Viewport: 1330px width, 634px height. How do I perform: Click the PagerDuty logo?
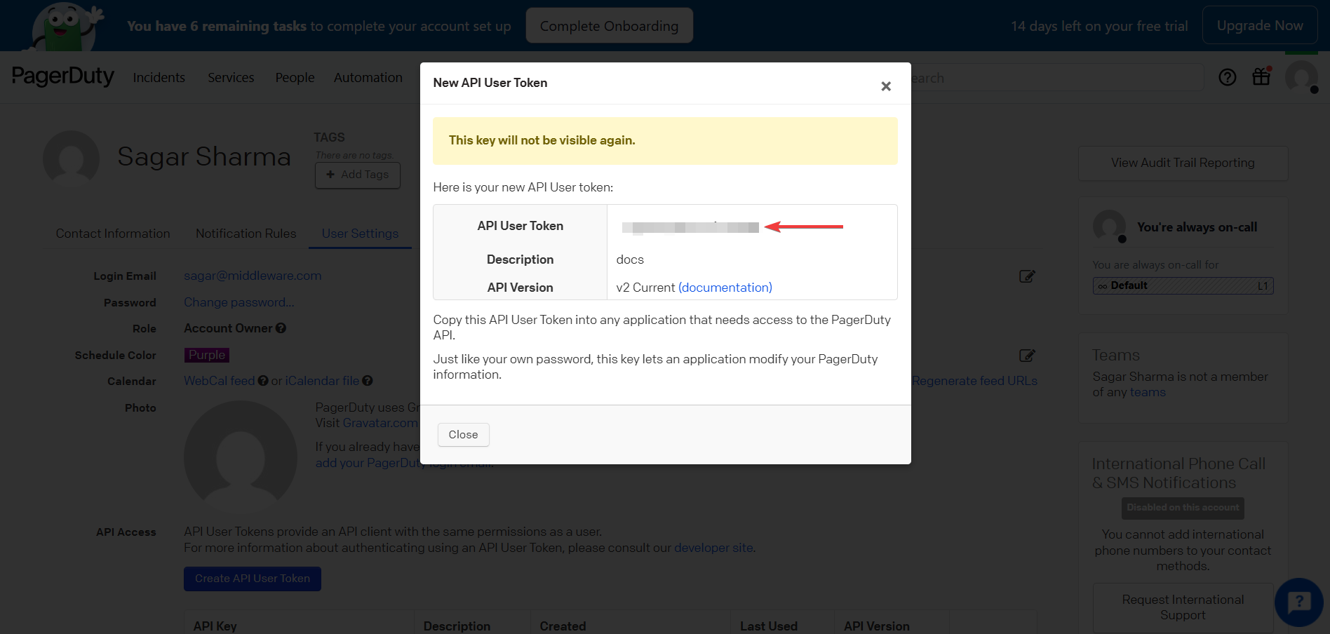(x=63, y=76)
